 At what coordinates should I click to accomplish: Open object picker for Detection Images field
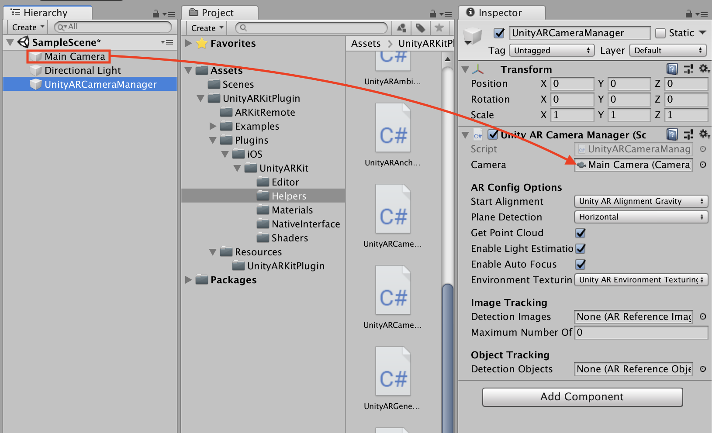[x=702, y=316]
